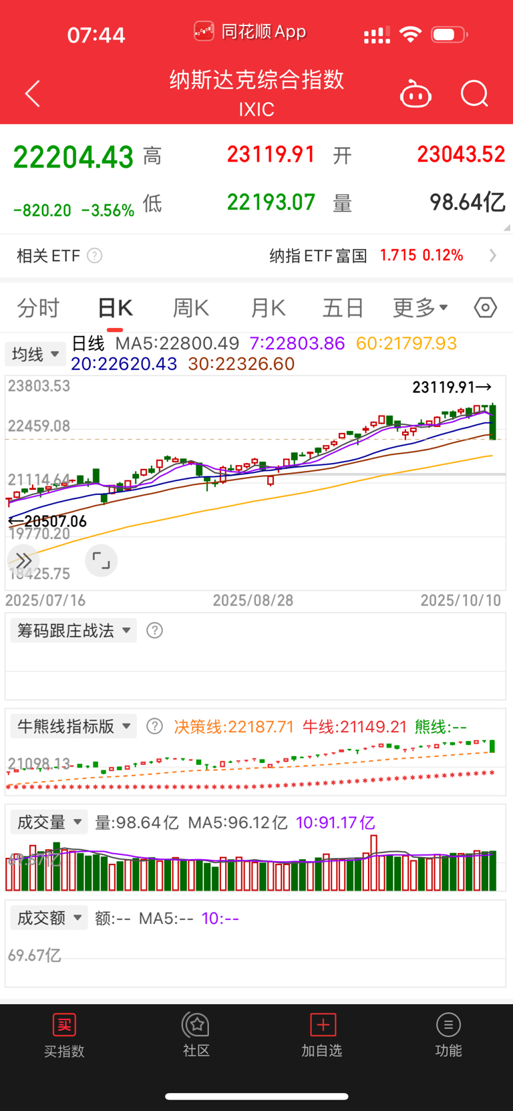Tap the K-line candlestick chart
The height and width of the screenshot is (1111, 513).
coord(255,482)
